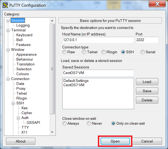Open the X11 forwarding options
Viewport: 168px width, 149px height.
pos(24,132)
